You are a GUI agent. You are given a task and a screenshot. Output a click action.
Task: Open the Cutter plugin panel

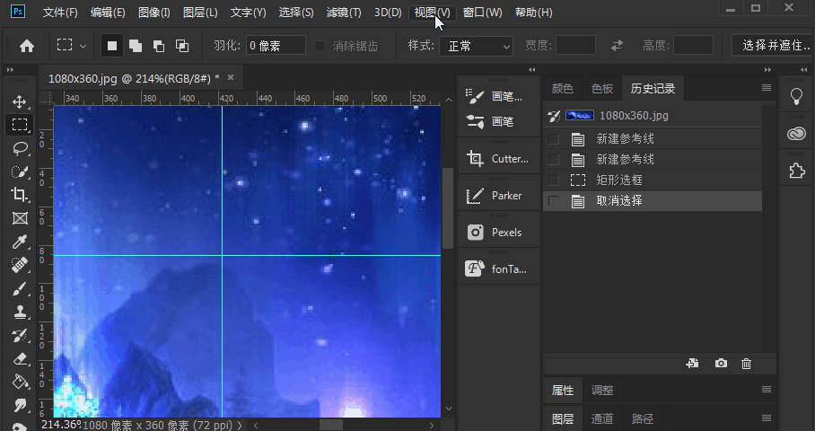coord(498,159)
